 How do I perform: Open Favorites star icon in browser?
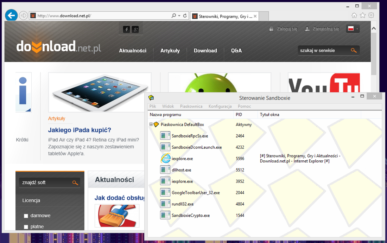coord(363,15)
